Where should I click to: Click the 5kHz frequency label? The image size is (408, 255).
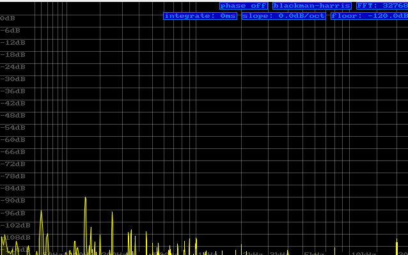point(314,254)
